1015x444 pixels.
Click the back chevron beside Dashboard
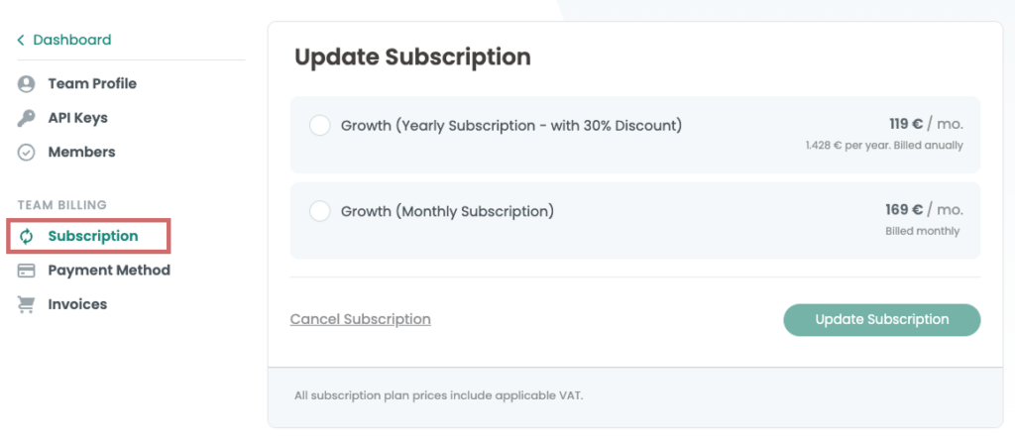pos(21,40)
